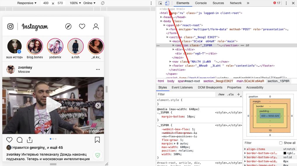Screen dimensions: 297x166
Task: Click the error count 17 badge
Action: (x=277, y=3)
